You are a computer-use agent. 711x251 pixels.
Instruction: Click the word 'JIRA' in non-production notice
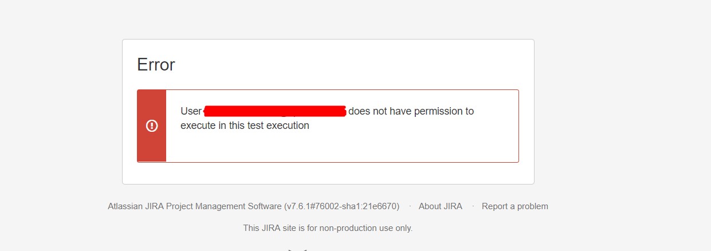click(273, 228)
